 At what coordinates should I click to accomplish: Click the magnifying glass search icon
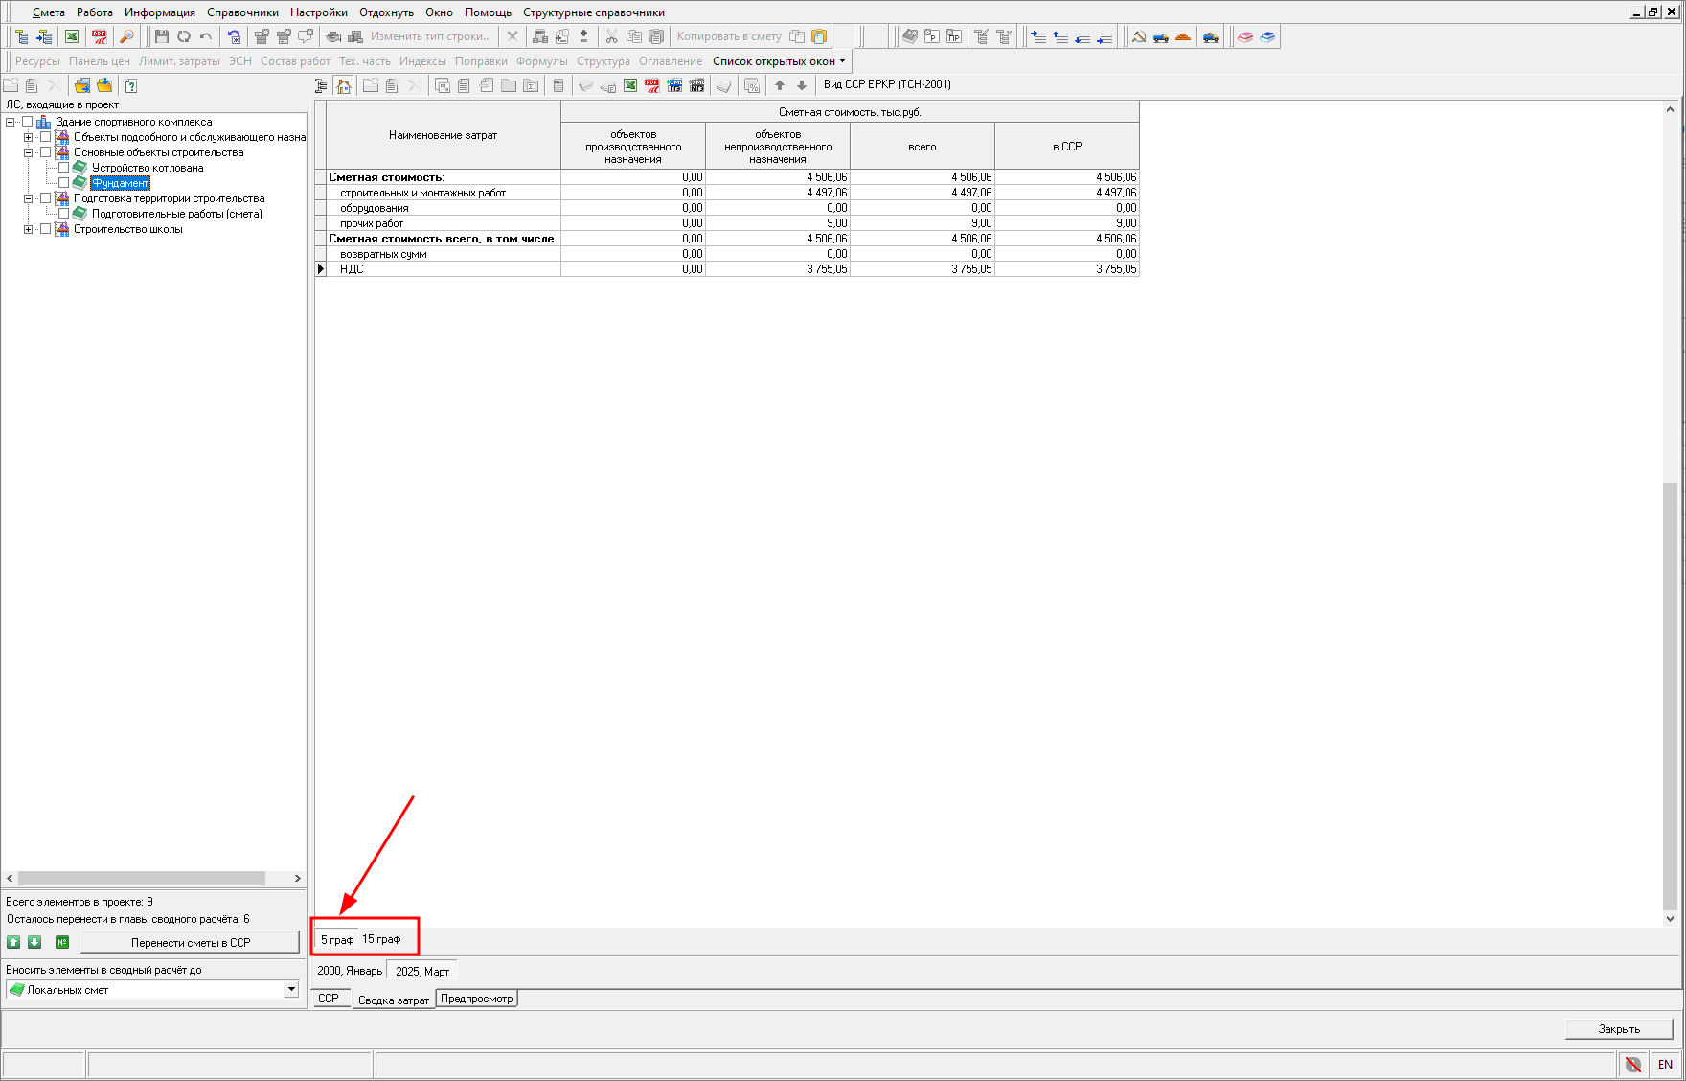(126, 36)
